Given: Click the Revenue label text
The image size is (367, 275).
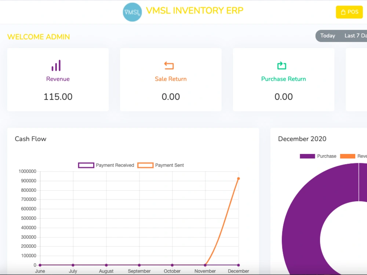Looking at the screenshot, I should click(58, 79).
